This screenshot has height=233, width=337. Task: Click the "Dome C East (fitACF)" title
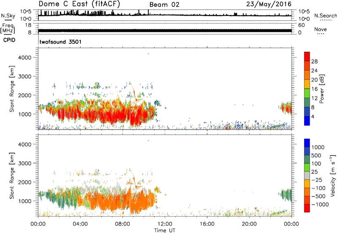[x=79, y=4]
